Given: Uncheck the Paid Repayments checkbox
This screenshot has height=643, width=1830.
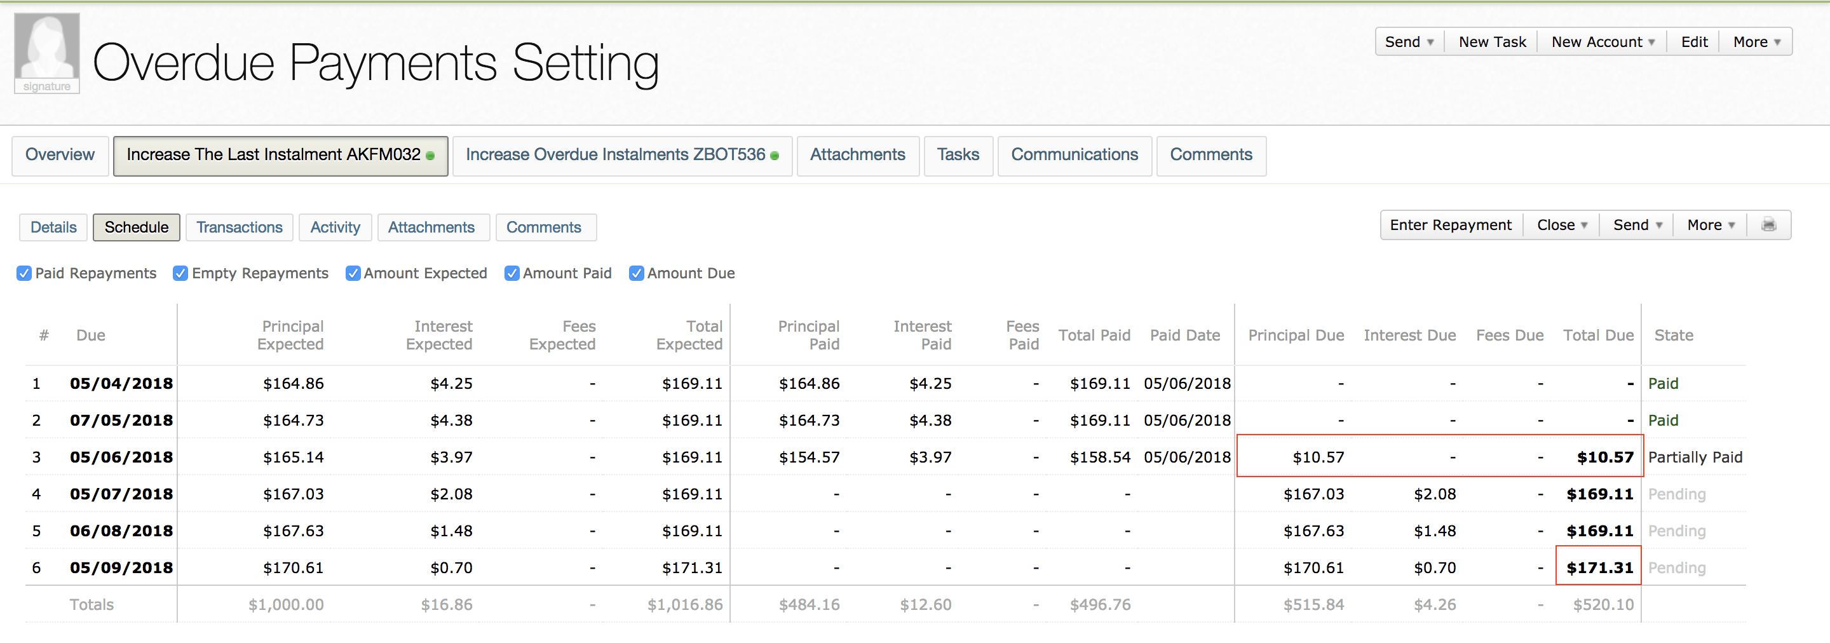Looking at the screenshot, I should pos(24,274).
